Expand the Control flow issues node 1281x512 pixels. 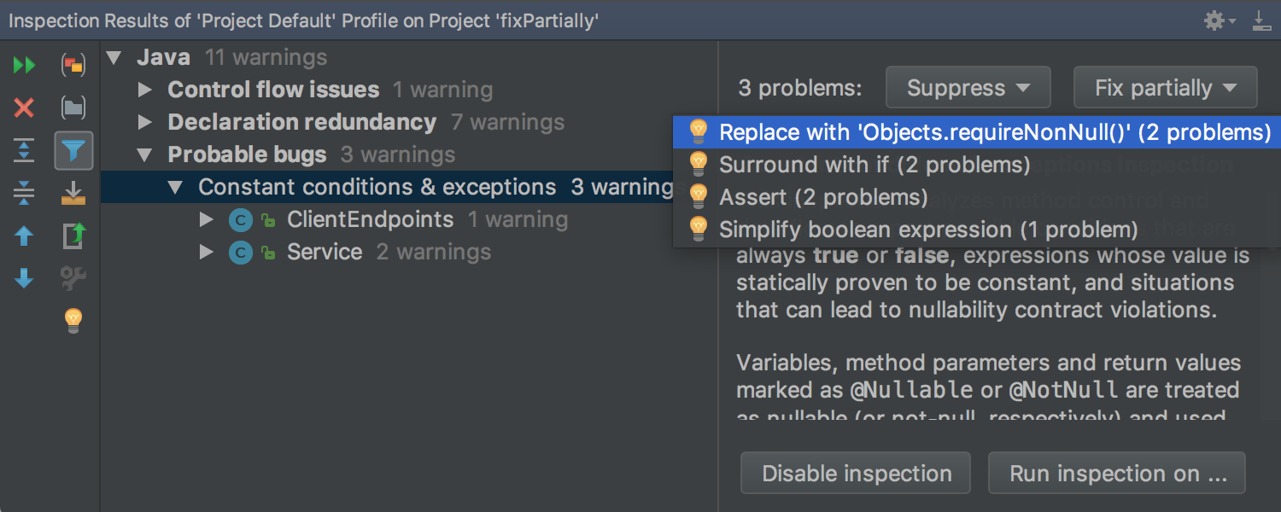click(145, 90)
